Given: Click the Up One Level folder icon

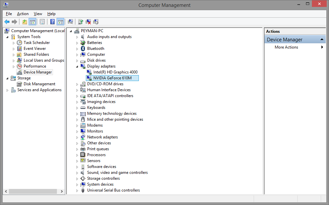Looking at the screenshot, I should pyautogui.click(x=25, y=22).
